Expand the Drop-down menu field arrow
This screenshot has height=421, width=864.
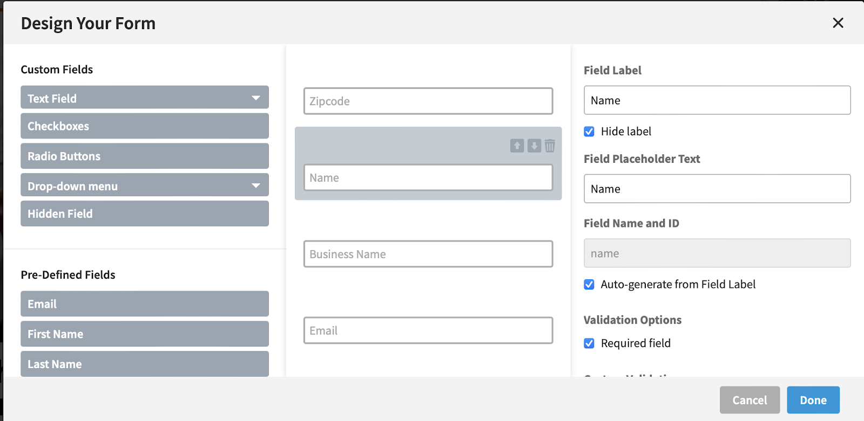pyautogui.click(x=256, y=186)
